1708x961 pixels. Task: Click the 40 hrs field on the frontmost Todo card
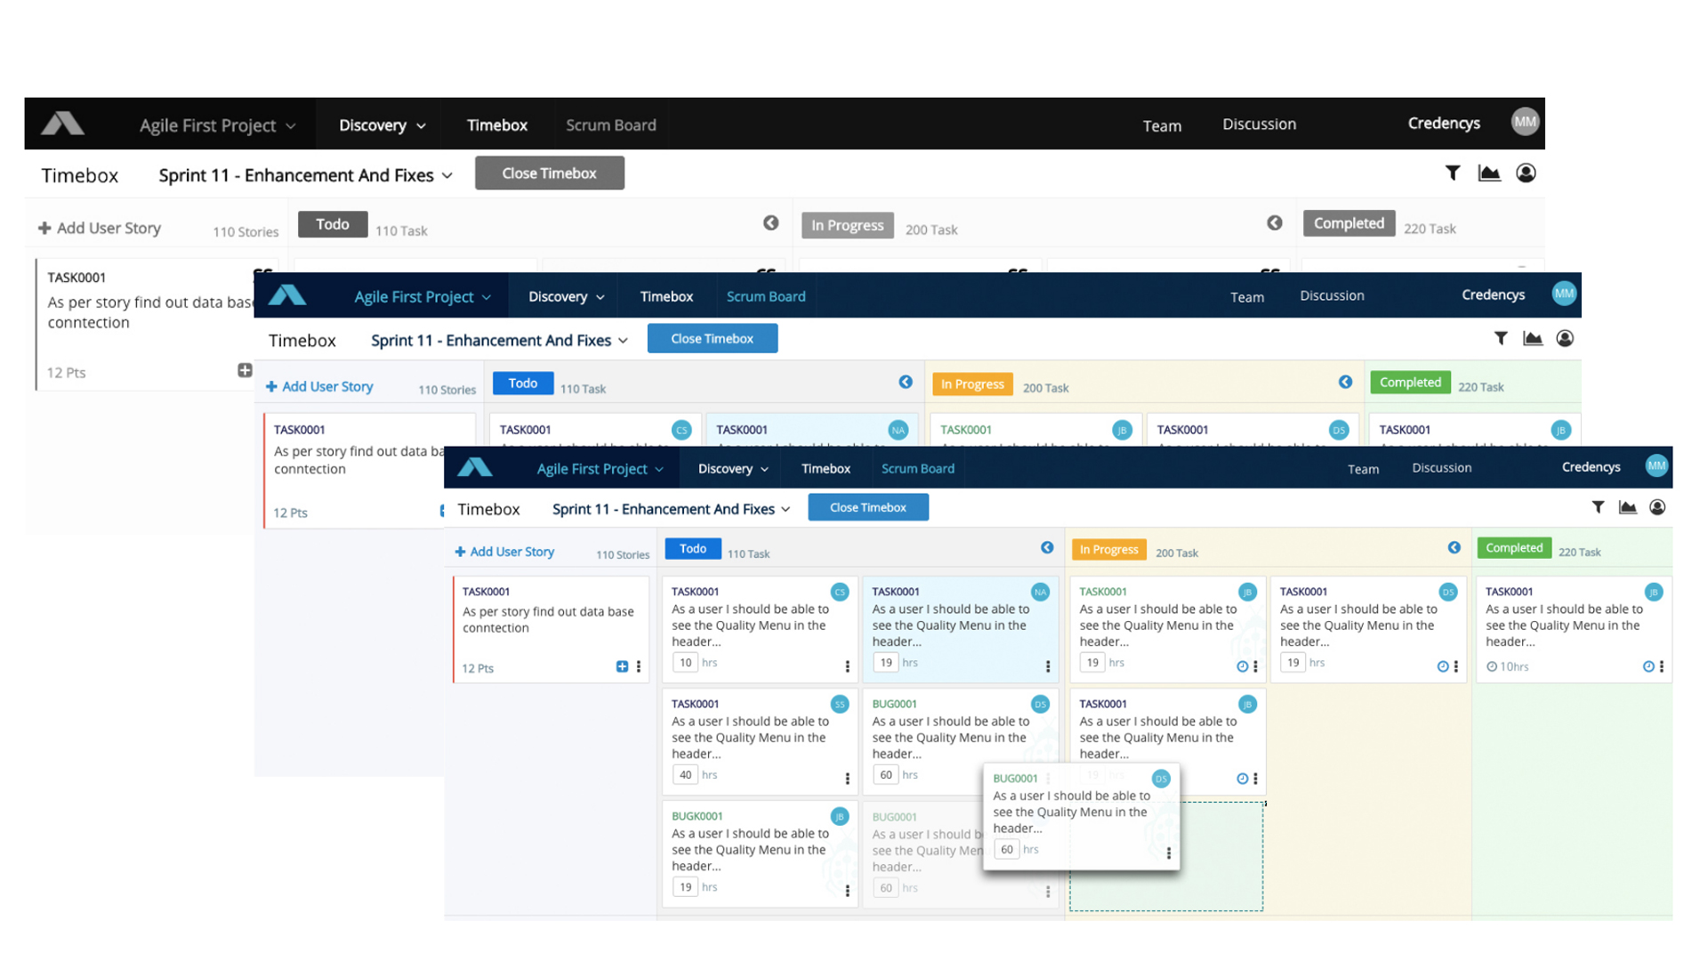[685, 775]
